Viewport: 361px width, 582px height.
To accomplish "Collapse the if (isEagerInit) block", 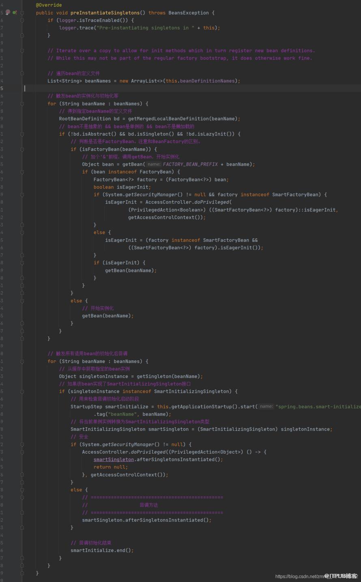I will pyautogui.click(x=22, y=263).
